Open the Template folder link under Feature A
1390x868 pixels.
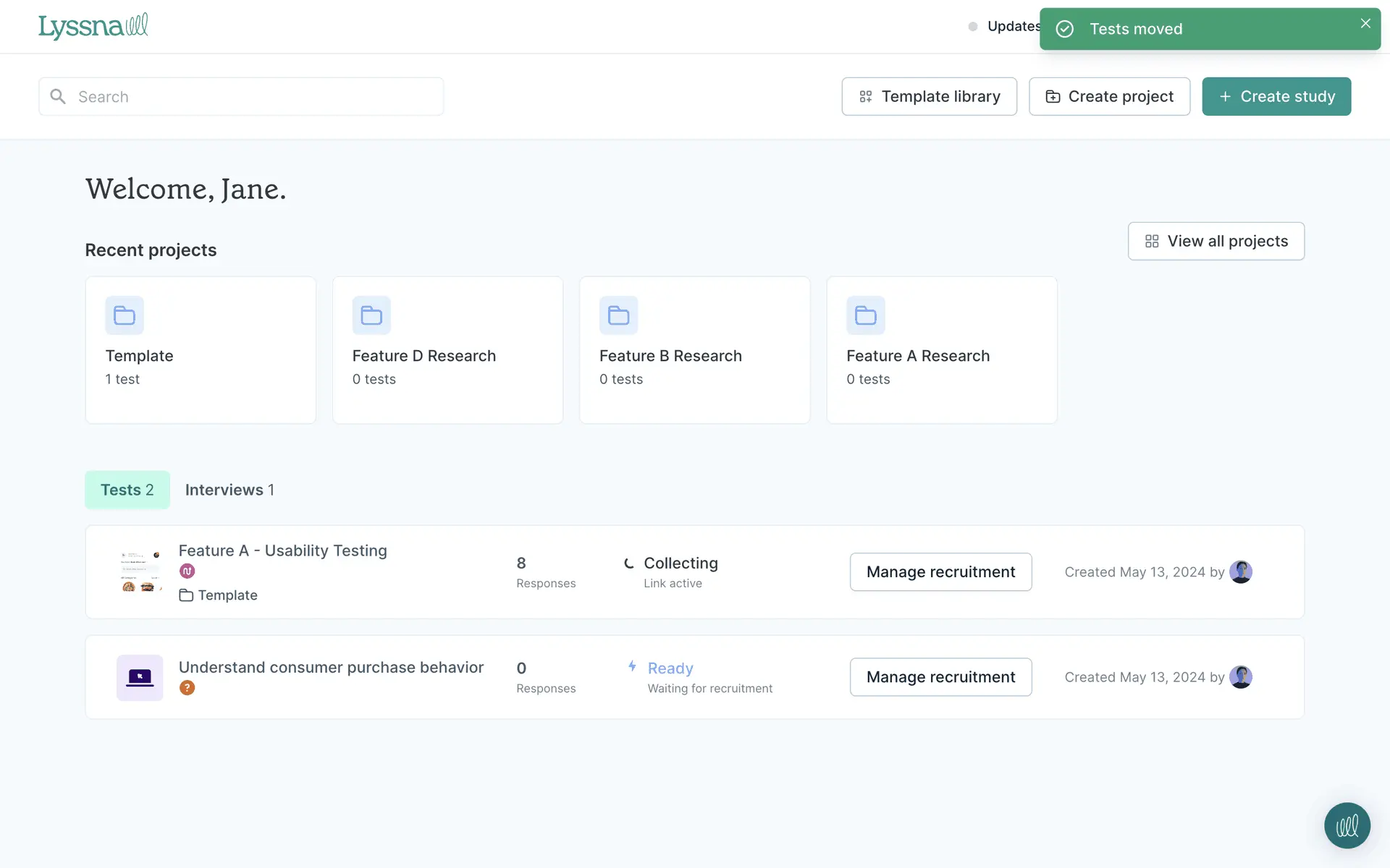click(x=219, y=595)
